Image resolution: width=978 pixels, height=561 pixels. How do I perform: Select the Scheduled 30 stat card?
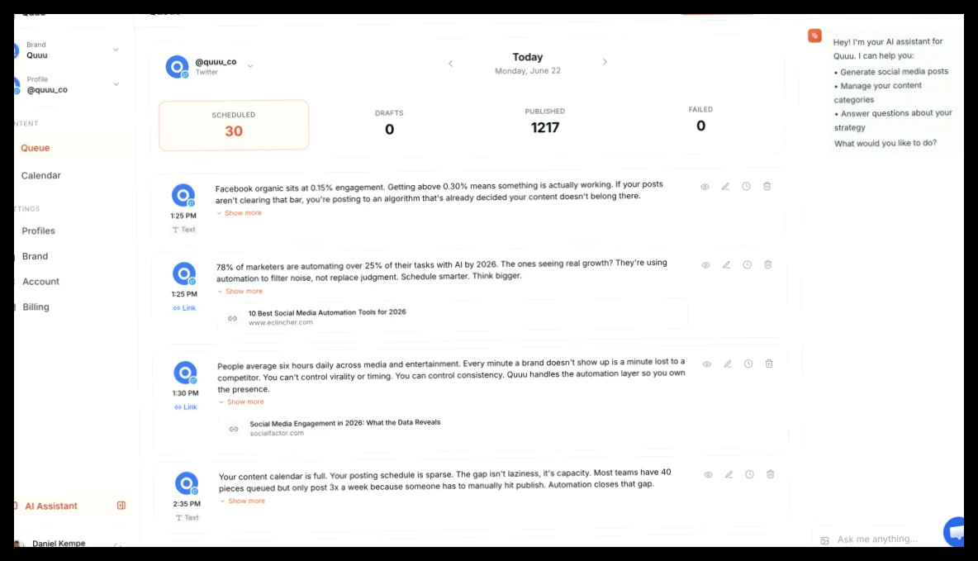point(234,125)
